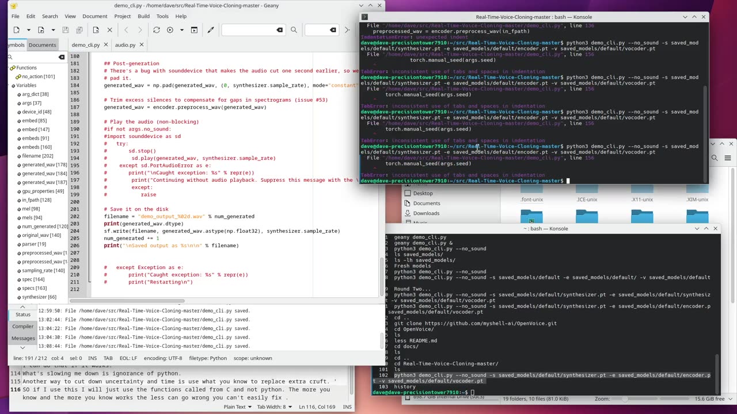Select filename [202] symbol

(x=37, y=156)
